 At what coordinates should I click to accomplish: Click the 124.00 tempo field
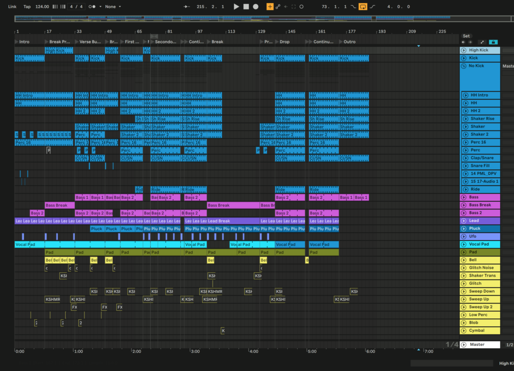[x=43, y=7]
